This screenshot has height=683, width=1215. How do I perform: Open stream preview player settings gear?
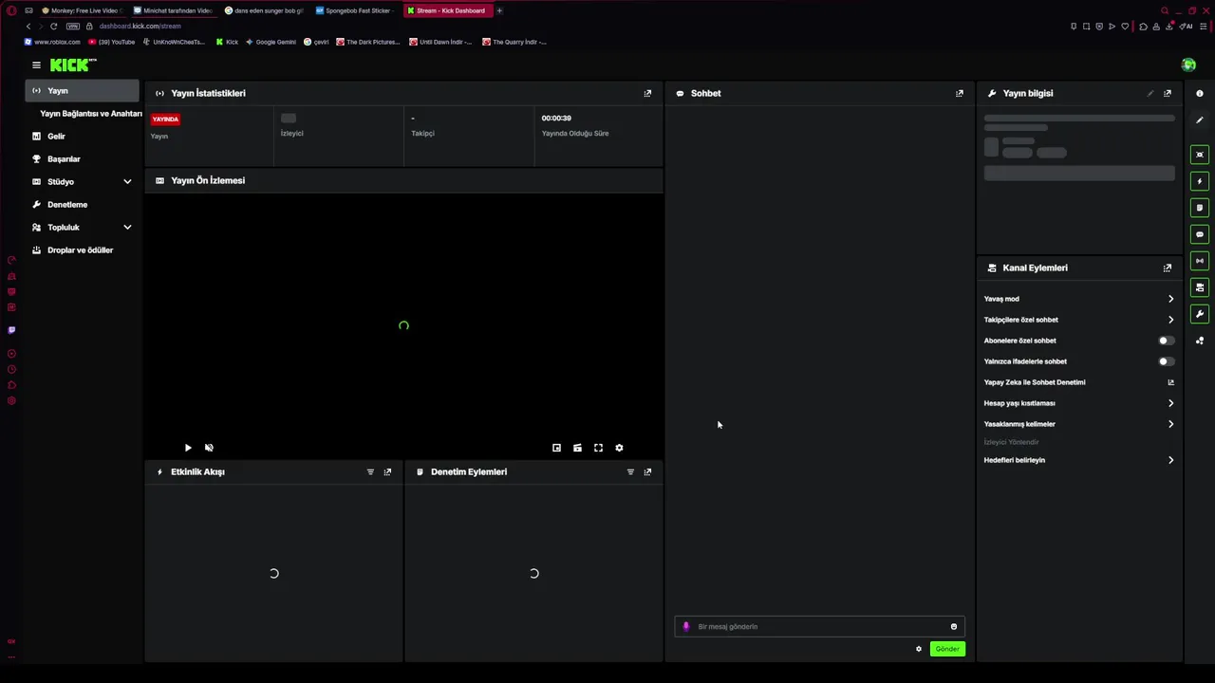coord(619,448)
